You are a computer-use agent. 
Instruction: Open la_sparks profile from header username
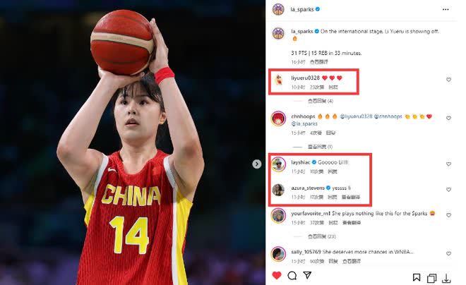tap(302, 9)
